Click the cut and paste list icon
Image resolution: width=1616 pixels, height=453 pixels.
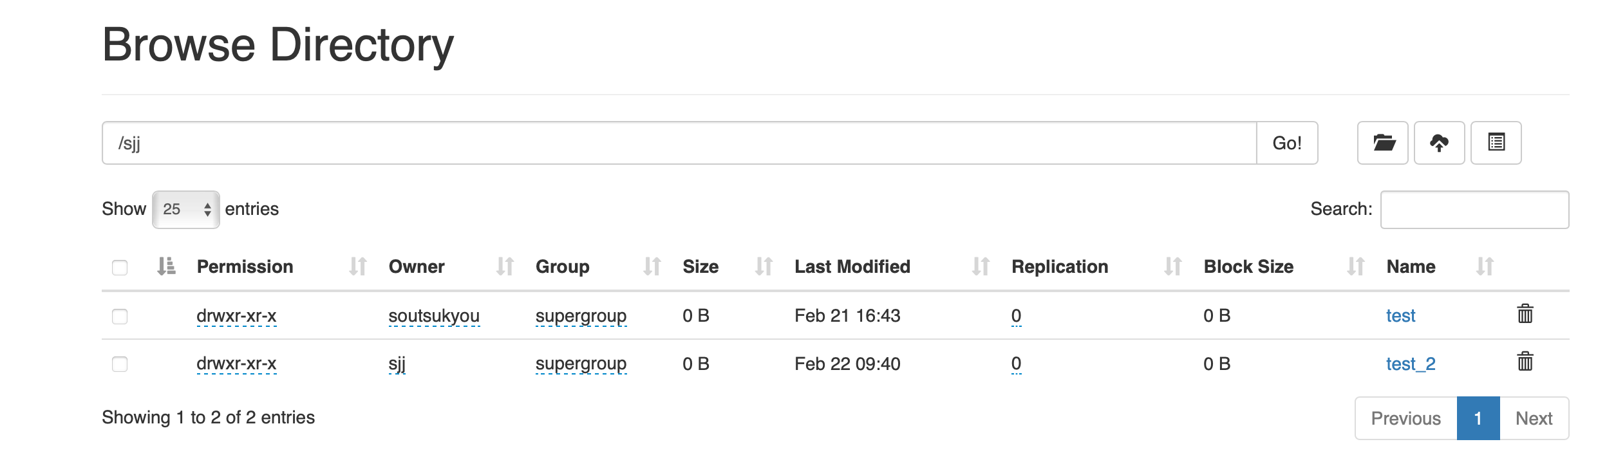[x=1496, y=143]
